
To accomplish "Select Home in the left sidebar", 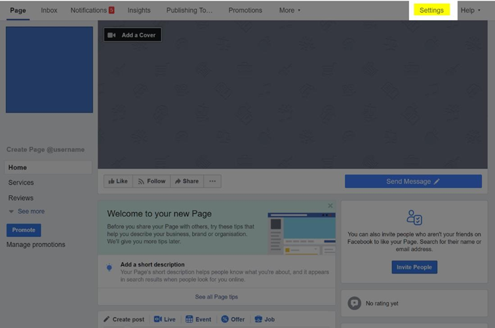I will [x=48, y=168].
